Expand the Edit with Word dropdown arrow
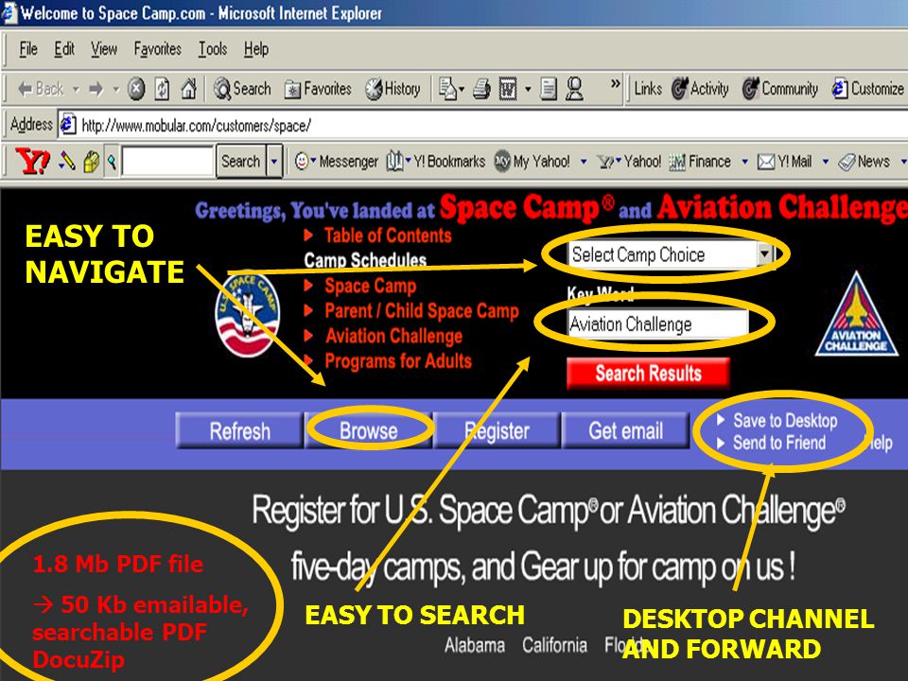This screenshot has width=908, height=681. [528, 89]
